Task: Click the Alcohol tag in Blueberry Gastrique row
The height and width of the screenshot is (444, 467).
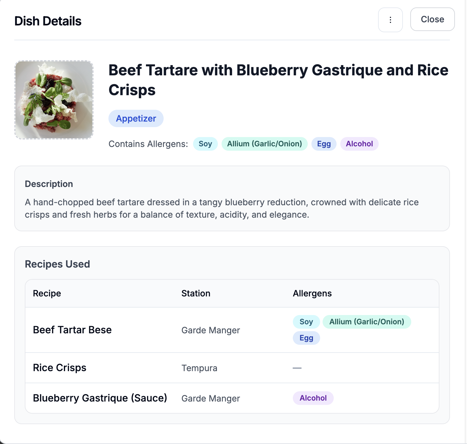Action: point(313,398)
